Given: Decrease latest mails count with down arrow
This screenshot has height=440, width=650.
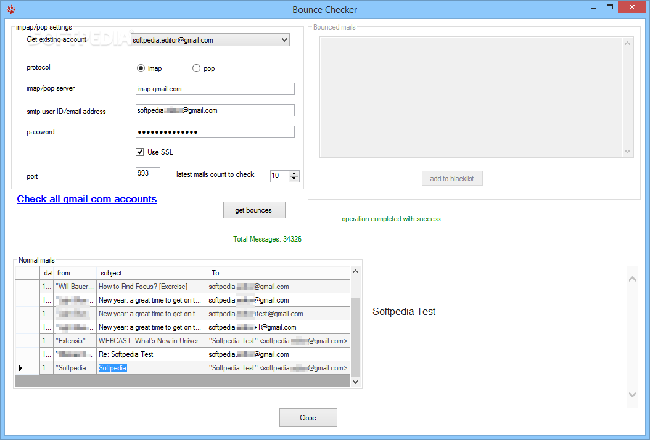Looking at the screenshot, I should coord(294,179).
